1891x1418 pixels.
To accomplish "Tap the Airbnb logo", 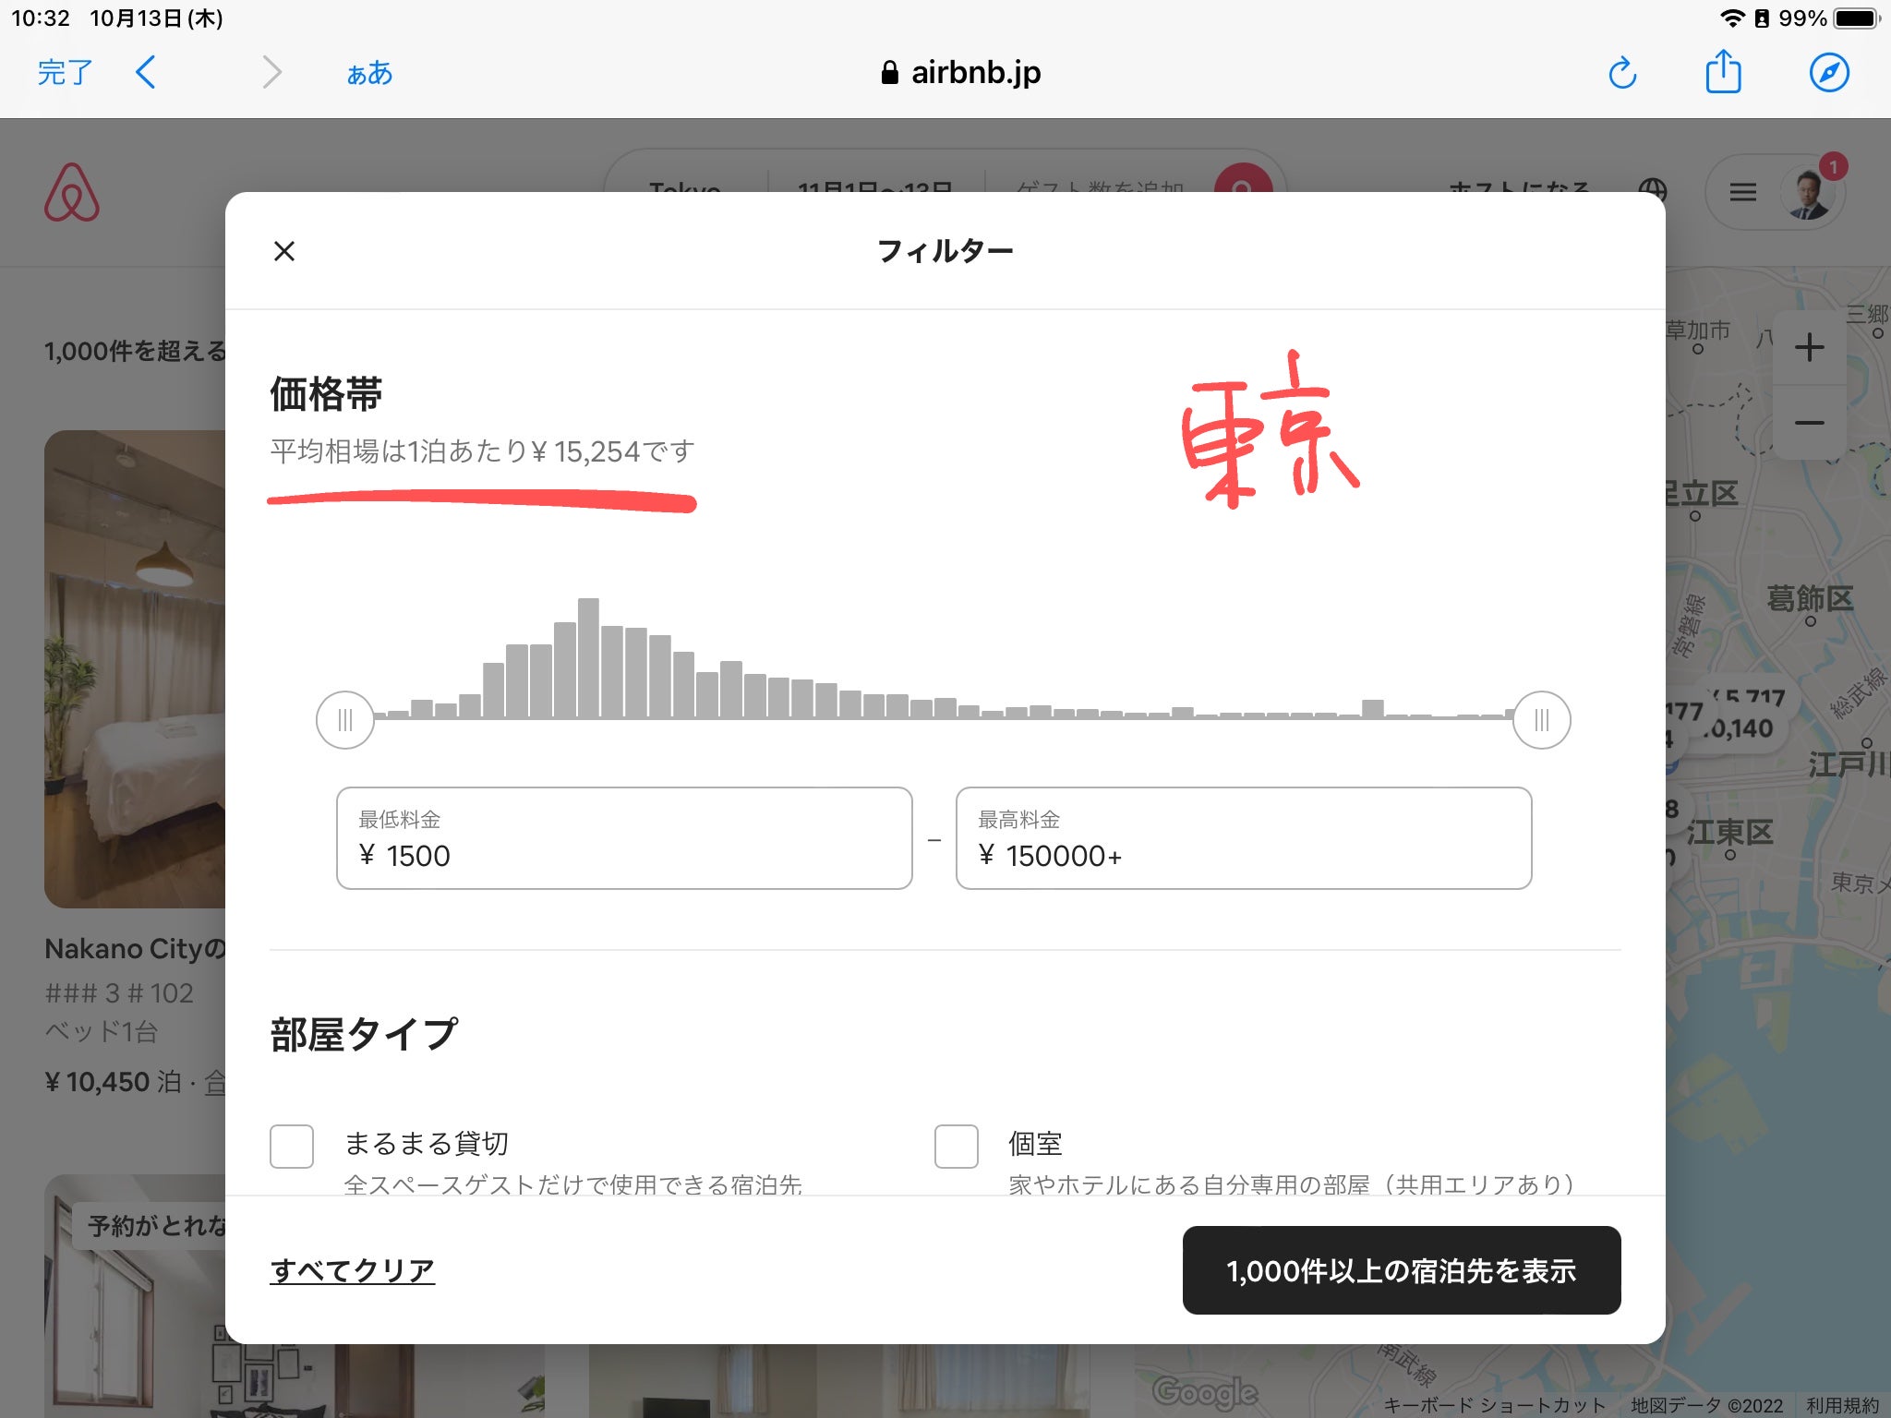I will coord(72,193).
